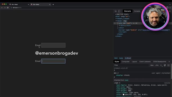The width and height of the screenshot is (172, 97).
Task: Open the Styles tab
Action: click(117, 62)
